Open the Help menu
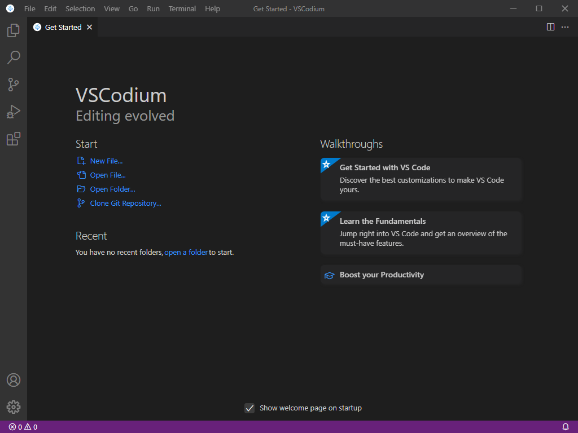The image size is (578, 433). pos(213,8)
